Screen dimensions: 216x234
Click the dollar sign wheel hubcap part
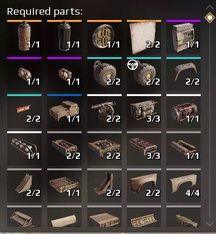click(x=104, y=37)
